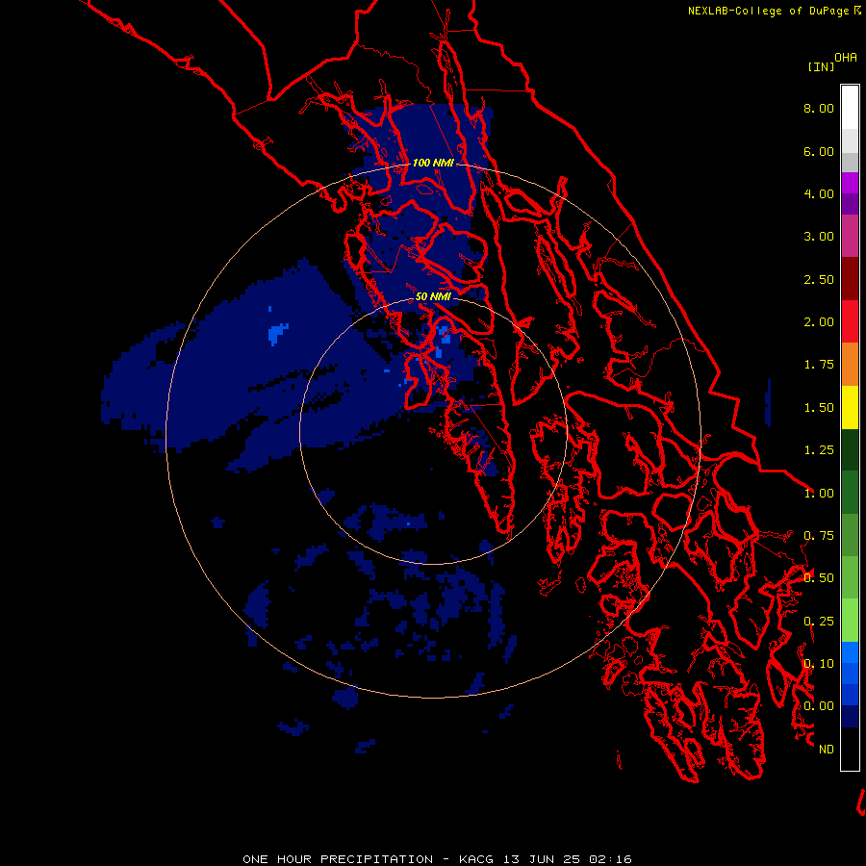The image size is (866, 866).
Task: Select the dark red swatch on the color scale
Action: (850, 279)
